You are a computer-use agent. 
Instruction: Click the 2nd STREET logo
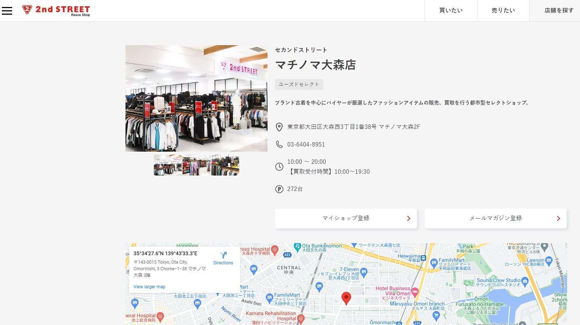click(56, 10)
